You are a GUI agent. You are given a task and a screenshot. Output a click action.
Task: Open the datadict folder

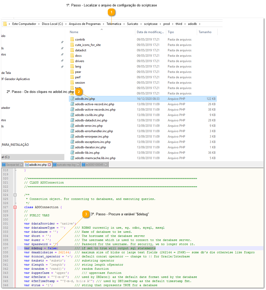(x=81, y=50)
